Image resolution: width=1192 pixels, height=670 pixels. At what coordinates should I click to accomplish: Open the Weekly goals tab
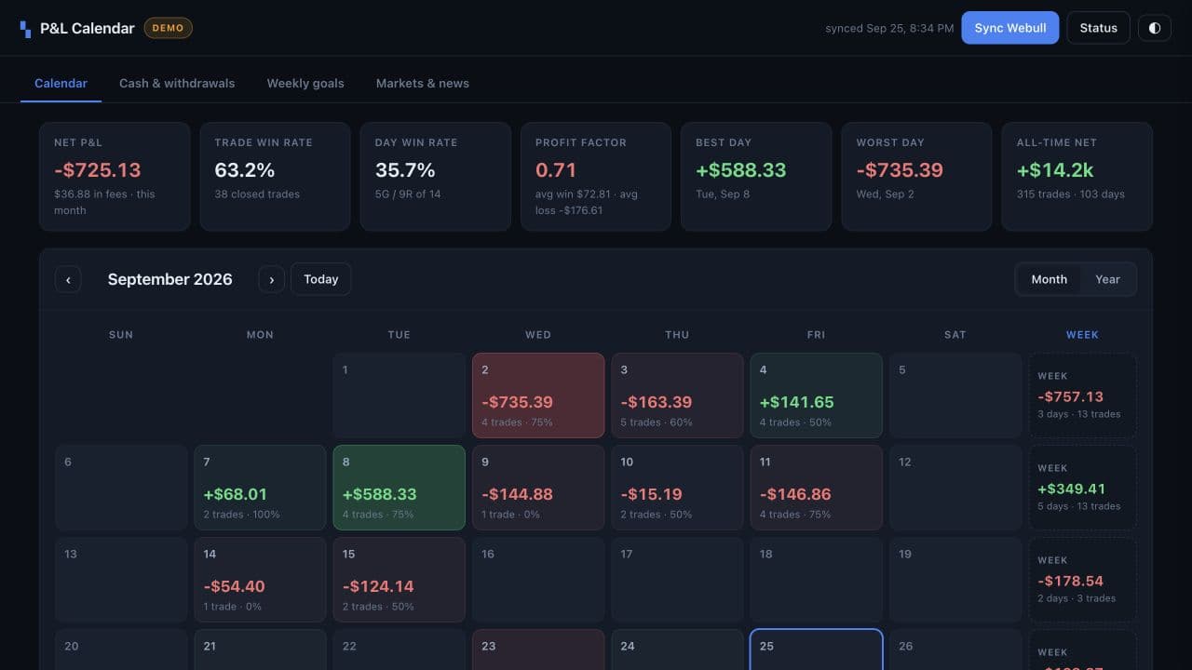(x=305, y=83)
